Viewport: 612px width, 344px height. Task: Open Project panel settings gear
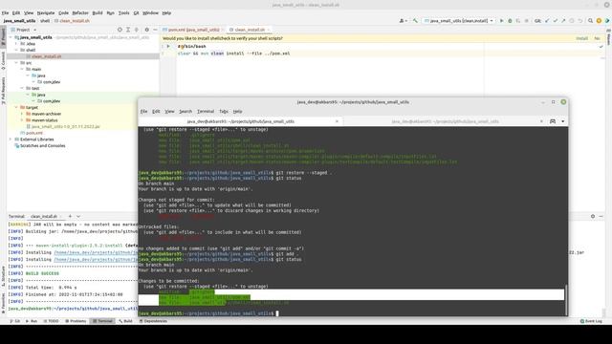click(x=146, y=30)
